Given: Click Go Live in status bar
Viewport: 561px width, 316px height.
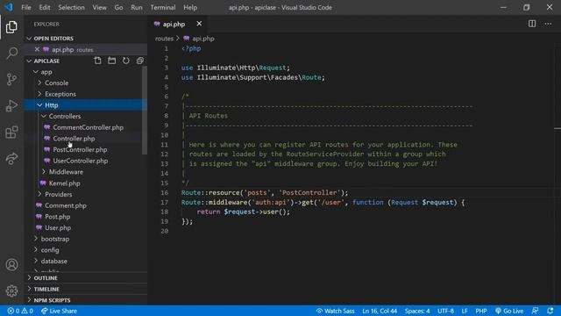Looking at the screenshot, I should pos(509,311).
